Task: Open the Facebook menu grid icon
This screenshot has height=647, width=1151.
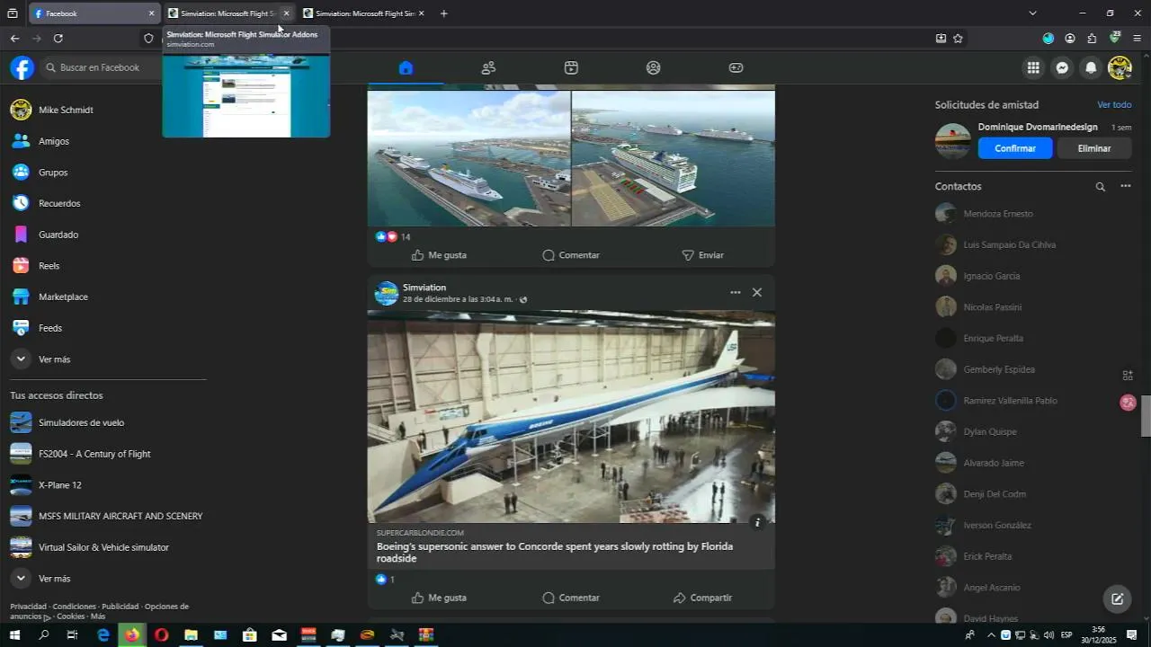Action: (x=1033, y=67)
